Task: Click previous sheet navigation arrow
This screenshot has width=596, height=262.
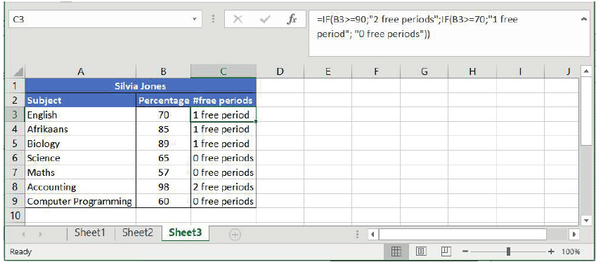Action: [x=24, y=235]
